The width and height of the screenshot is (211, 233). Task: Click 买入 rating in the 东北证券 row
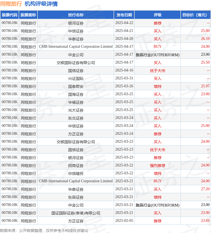pos(158,118)
